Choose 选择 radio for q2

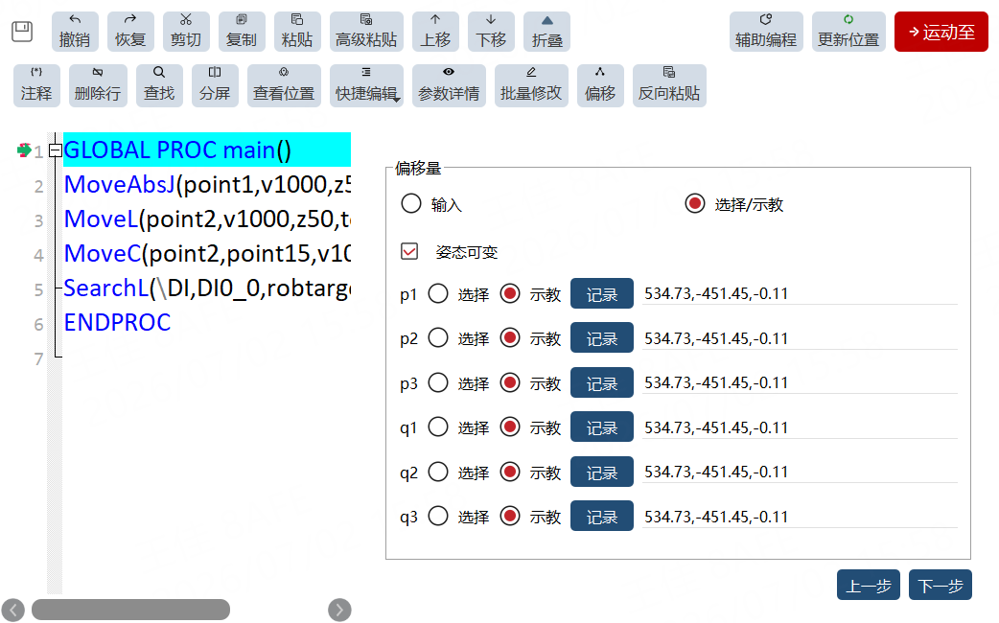pyautogui.click(x=438, y=472)
